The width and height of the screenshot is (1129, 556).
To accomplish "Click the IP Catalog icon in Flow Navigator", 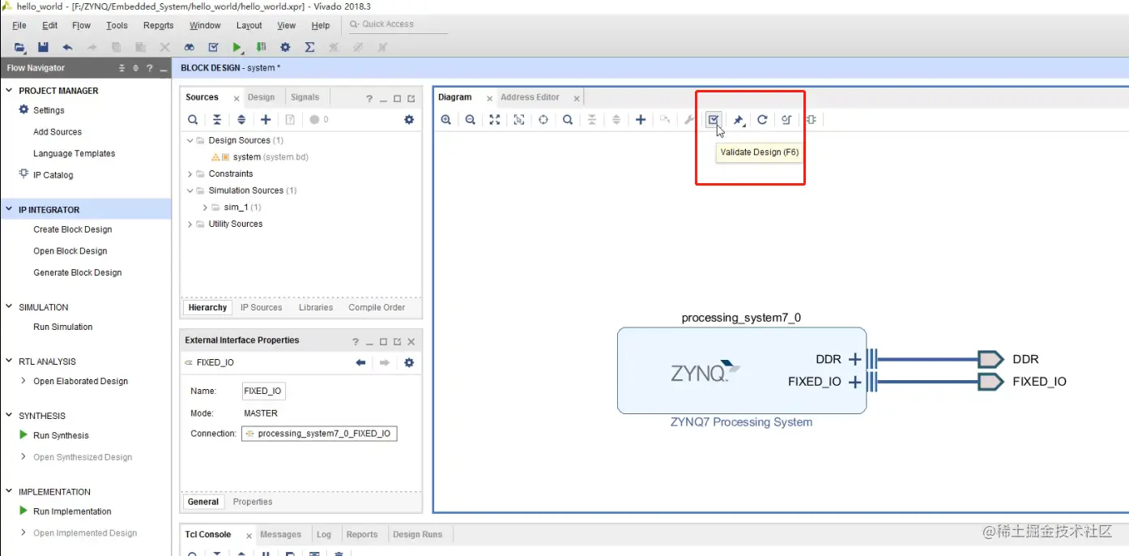I will click(x=23, y=174).
